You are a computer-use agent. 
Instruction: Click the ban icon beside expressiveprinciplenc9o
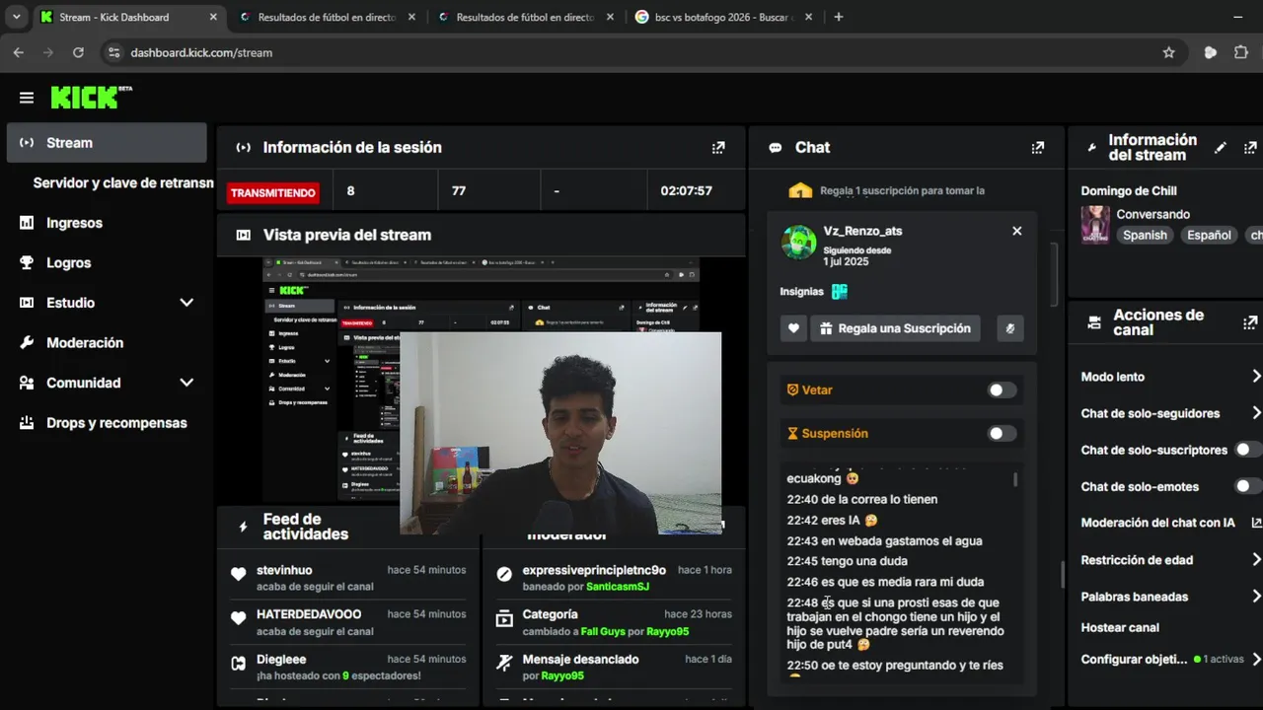tap(504, 574)
